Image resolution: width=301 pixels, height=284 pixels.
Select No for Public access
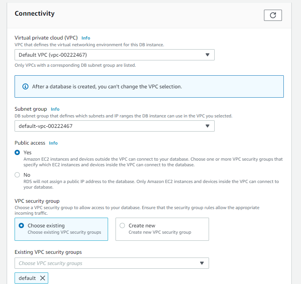point(17,175)
